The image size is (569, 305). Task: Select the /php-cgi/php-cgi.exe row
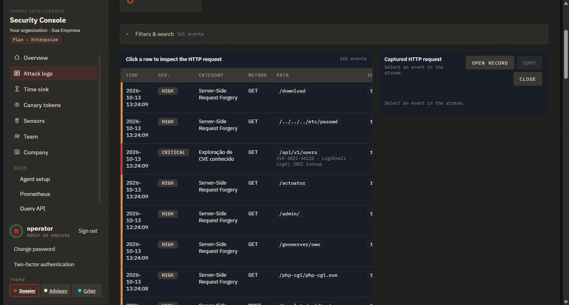pyautogui.click(x=247, y=281)
